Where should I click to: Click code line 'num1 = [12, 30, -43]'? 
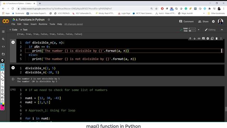click(43, 98)
